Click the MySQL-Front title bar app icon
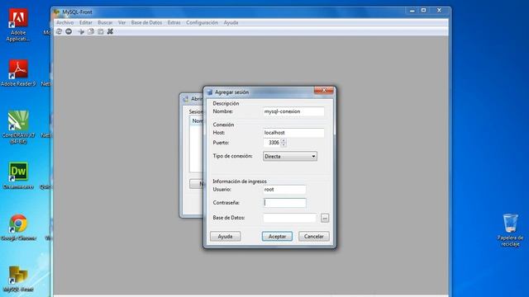This screenshot has width=529, height=297. point(56,12)
